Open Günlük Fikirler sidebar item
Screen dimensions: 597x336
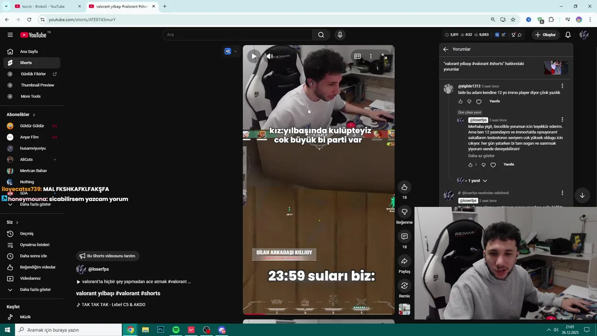32,74
